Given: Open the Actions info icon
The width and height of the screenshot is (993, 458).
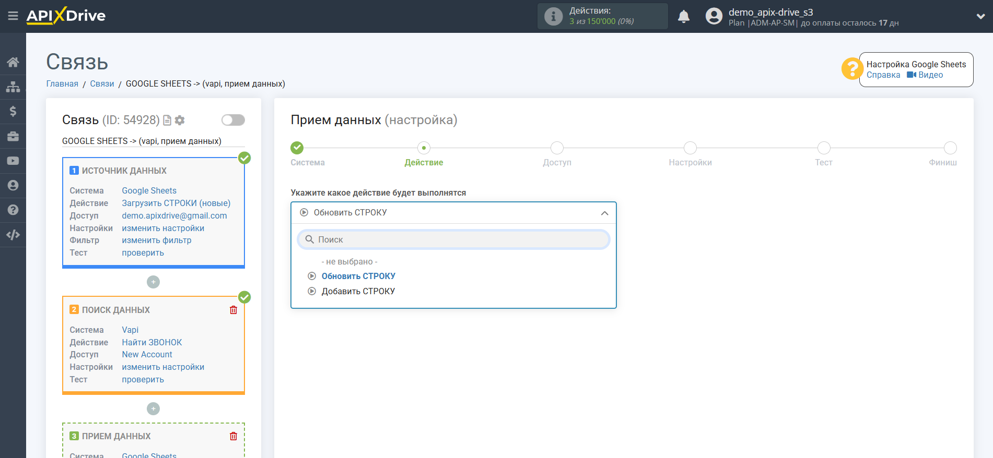Looking at the screenshot, I should (x=553, y=16).
